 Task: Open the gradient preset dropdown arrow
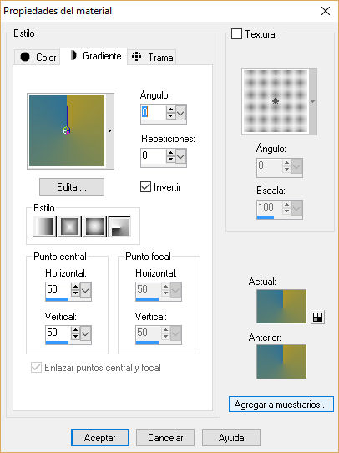click(109, 131)
